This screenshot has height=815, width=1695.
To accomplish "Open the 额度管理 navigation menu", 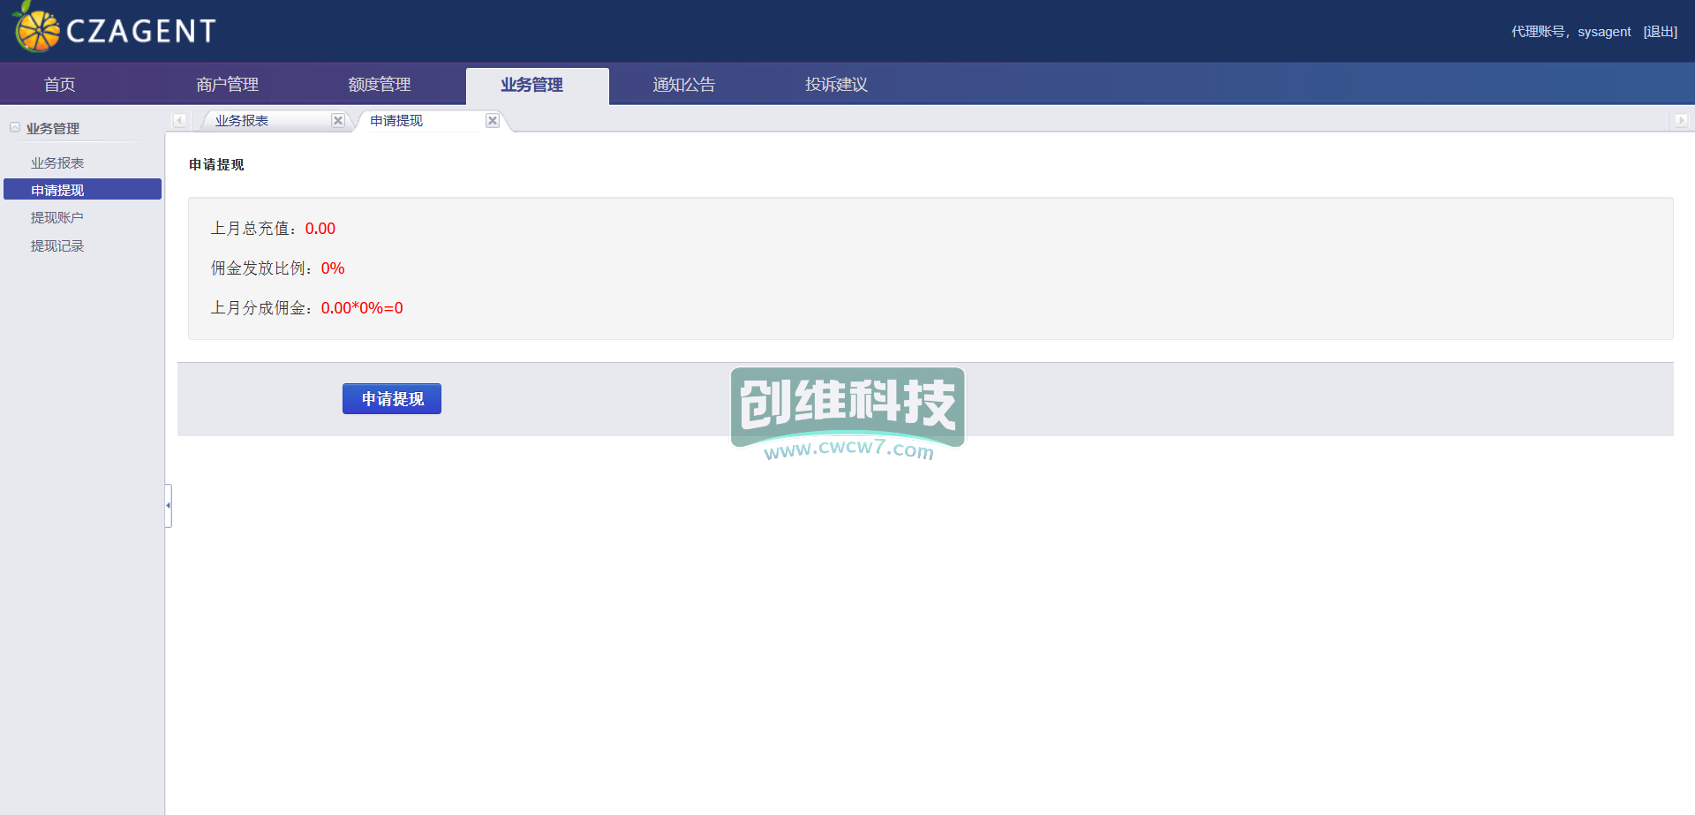I will [380, 85].
